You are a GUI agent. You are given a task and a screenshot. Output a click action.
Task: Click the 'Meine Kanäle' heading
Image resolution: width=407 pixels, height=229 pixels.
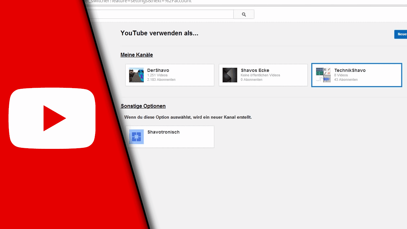(x=137, y=55)
